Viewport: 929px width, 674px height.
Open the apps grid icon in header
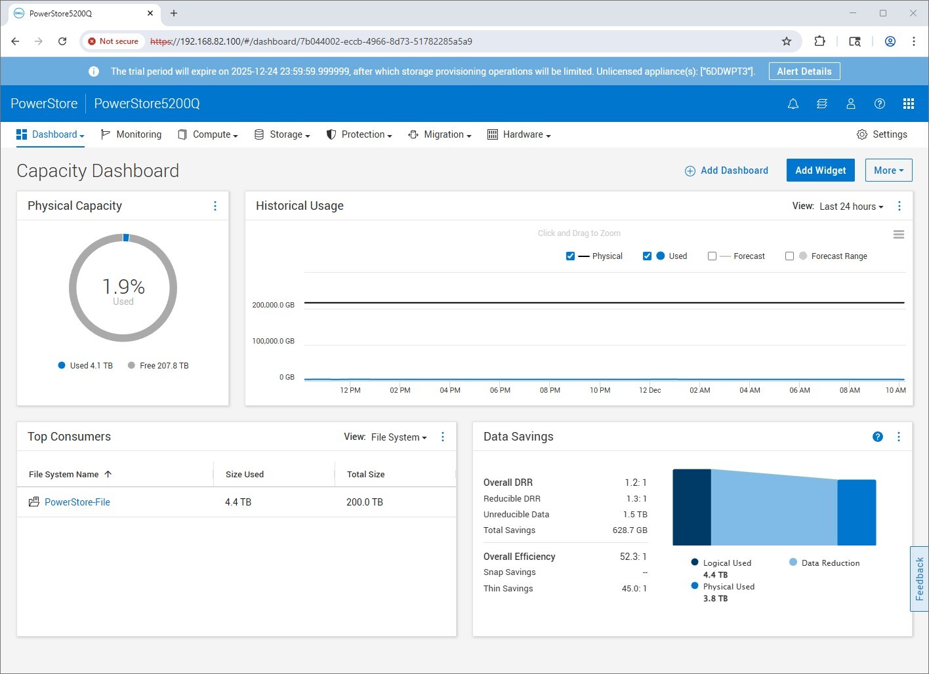[x=909, y=104]
